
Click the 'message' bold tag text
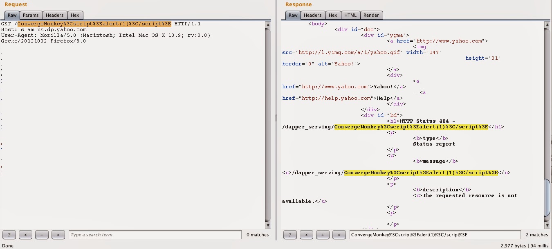pos(434,161)
